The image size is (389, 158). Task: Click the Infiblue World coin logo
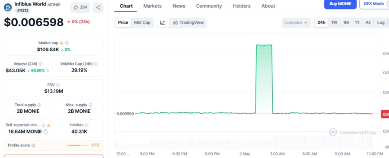[8, 7]
